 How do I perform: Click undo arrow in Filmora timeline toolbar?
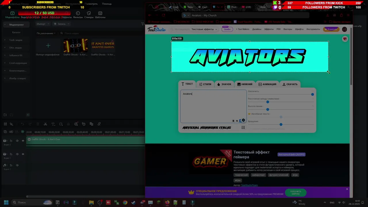(x=22, y=124)
